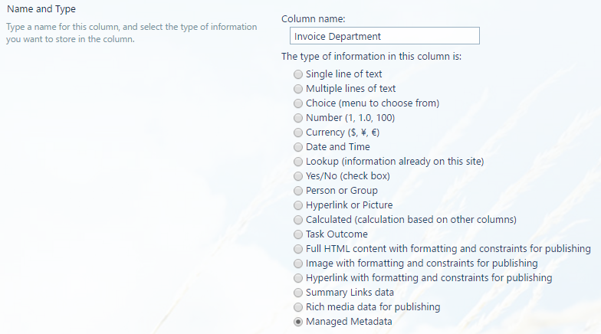The image size is (601, 334).
Task: Choose Image with formatting for publishing
Action: 298,264
